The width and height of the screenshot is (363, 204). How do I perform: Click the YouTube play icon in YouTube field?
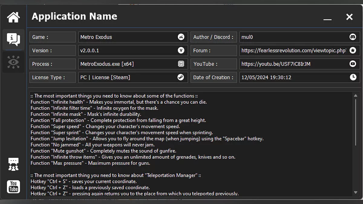coord(353,64)
